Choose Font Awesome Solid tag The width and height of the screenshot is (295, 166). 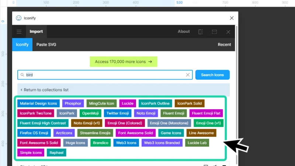click(x=135, y=133)
